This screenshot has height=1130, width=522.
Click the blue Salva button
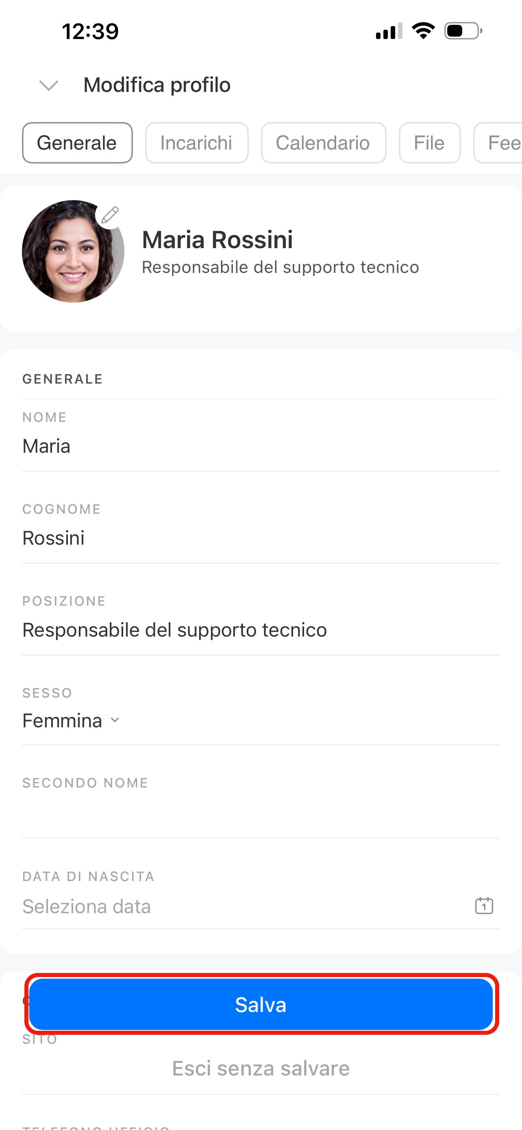(261, 1004)
